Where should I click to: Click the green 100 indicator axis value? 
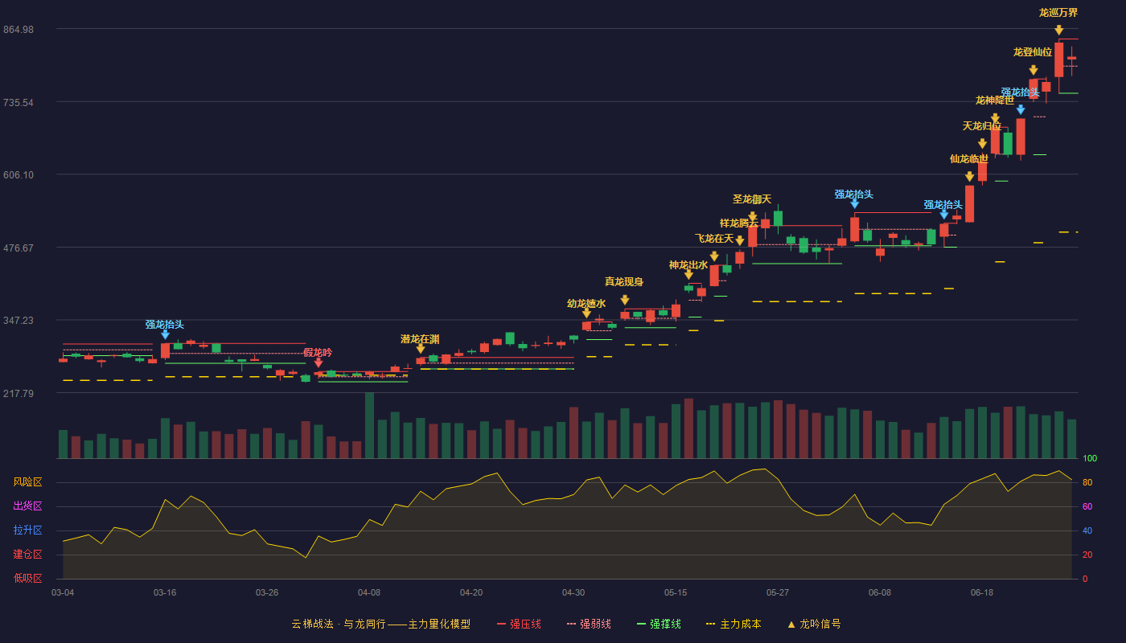1090,459
